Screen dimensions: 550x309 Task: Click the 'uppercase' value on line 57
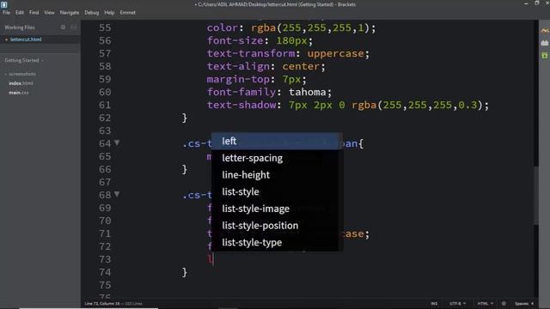(336, 53)
